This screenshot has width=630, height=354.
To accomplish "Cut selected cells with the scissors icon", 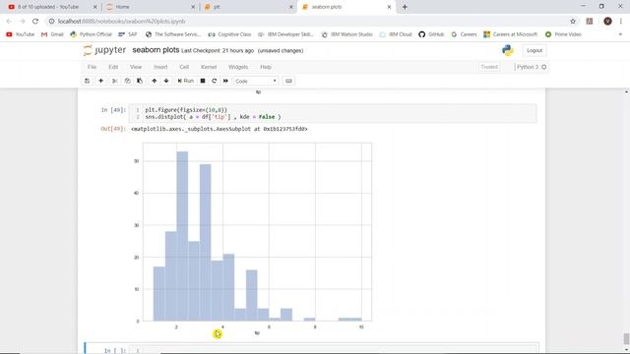I will (114, 81).
